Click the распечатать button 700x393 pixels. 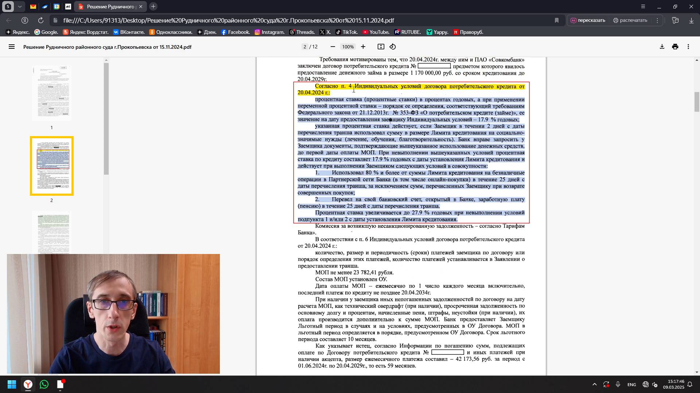[x=630, y=20]
